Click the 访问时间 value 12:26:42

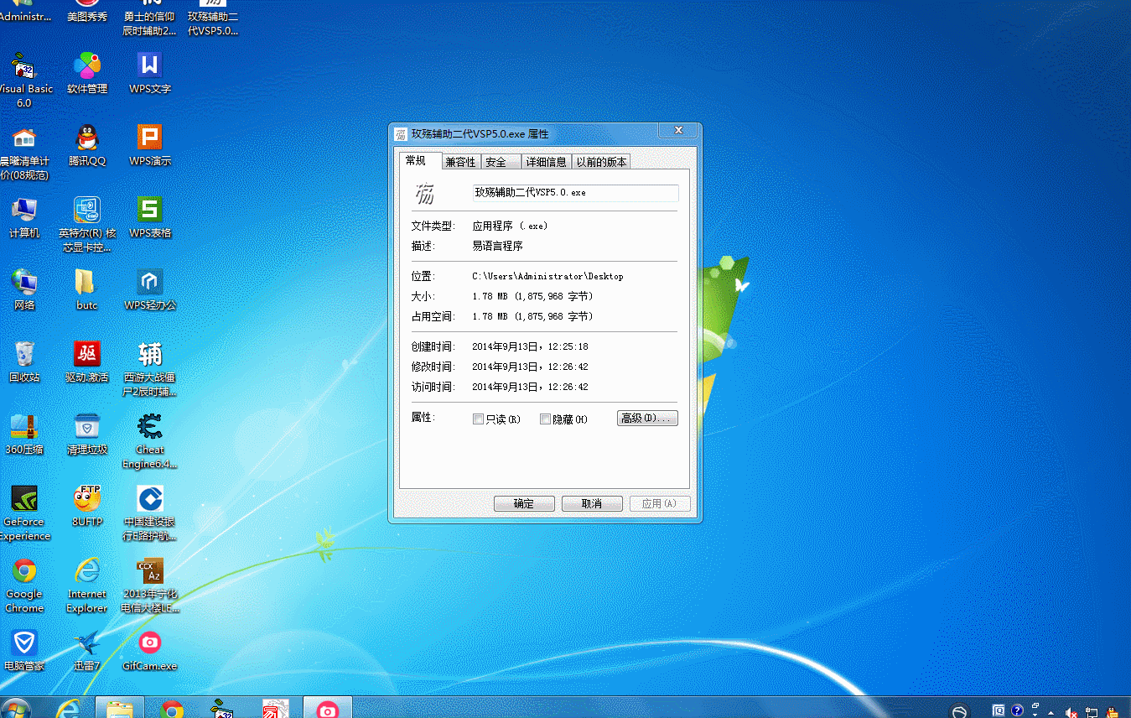(530, 387)
